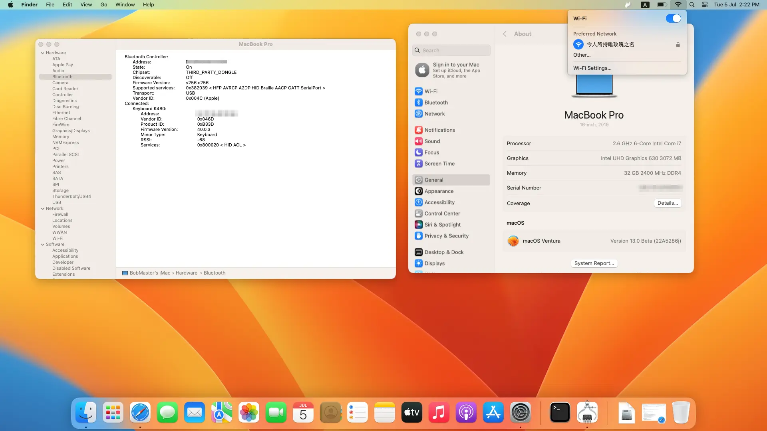Open Spotlight search in the menu bar
Image resolution: width=767 pixels, height=431 pixels.
tap(692, 5)
